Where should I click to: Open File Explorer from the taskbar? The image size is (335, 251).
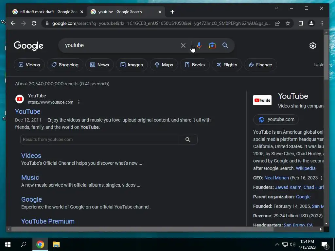click(x=56, y=244)
